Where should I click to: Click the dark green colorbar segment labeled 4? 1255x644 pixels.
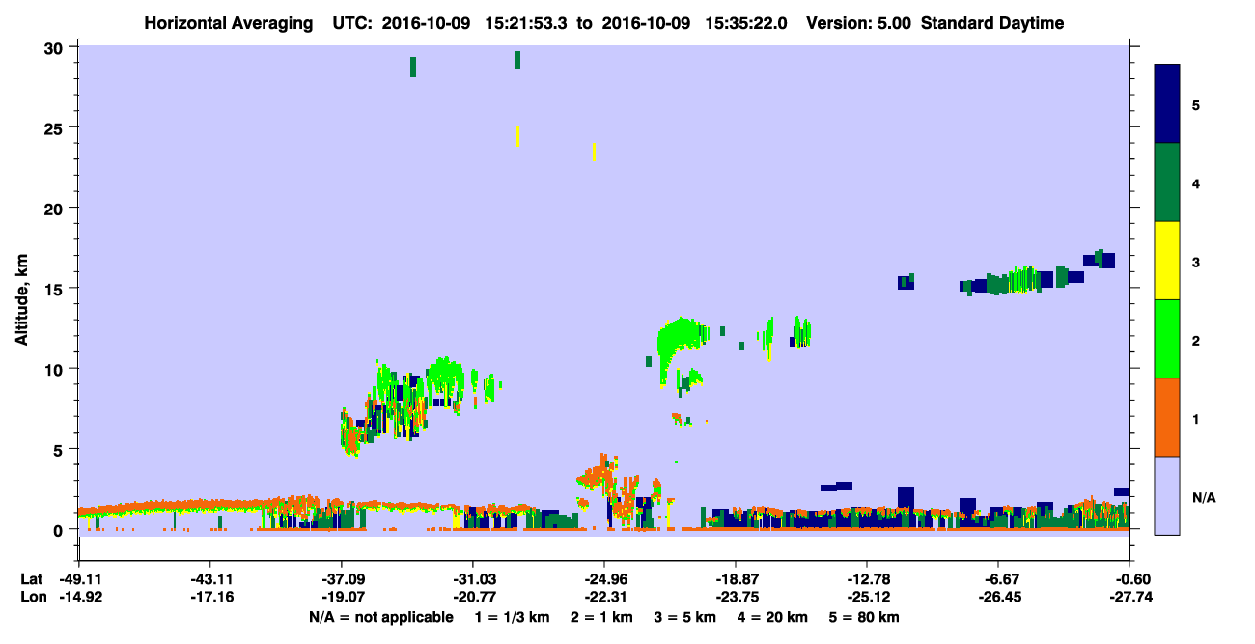(1167, 182)
